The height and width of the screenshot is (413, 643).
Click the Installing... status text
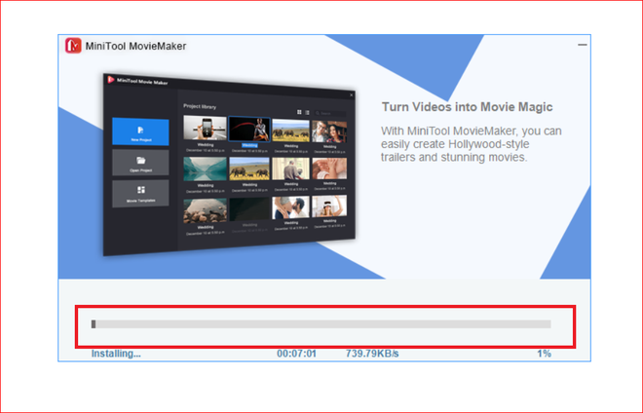pyautogui.click(x=116, y=354)
